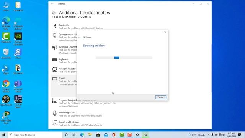Select the Power battery icon in the list
This screenshot has height=138, width=245.
coord(54,79)
